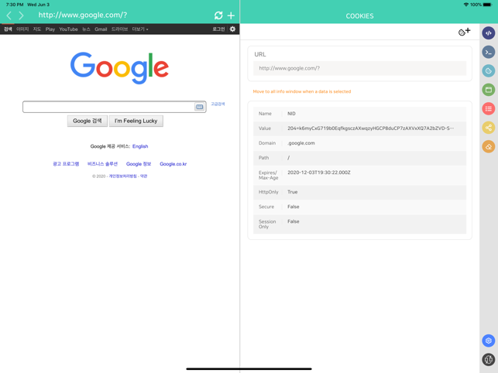Click the Google 검색 button
Viewport: 498px width, 373px height.
pyautogui.click(x=88, y=121)
